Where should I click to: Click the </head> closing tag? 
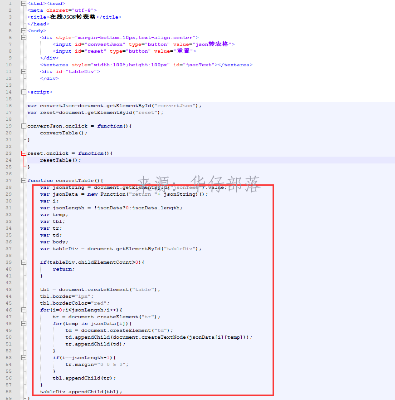pos(38,24)
